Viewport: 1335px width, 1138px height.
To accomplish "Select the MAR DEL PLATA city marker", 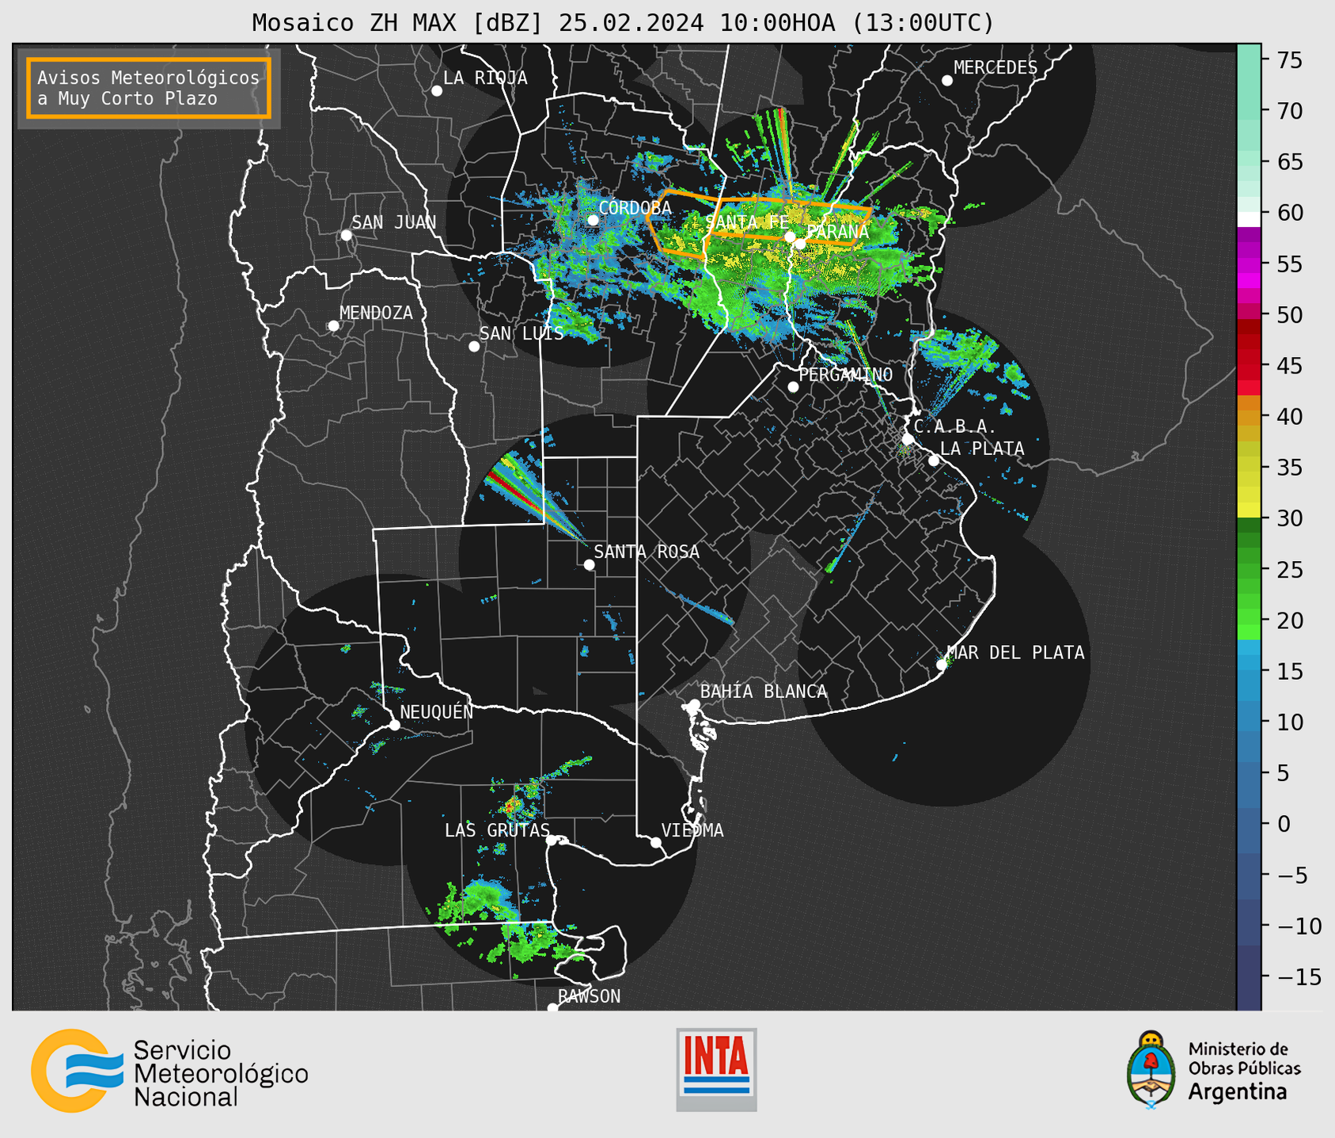I will [x=942, y=665].
